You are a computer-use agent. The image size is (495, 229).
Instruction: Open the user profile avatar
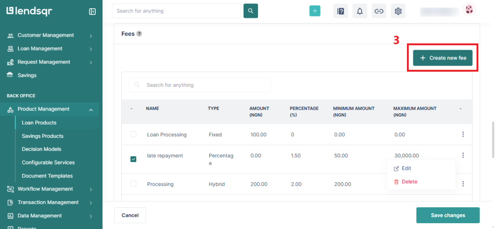point(468,10)
